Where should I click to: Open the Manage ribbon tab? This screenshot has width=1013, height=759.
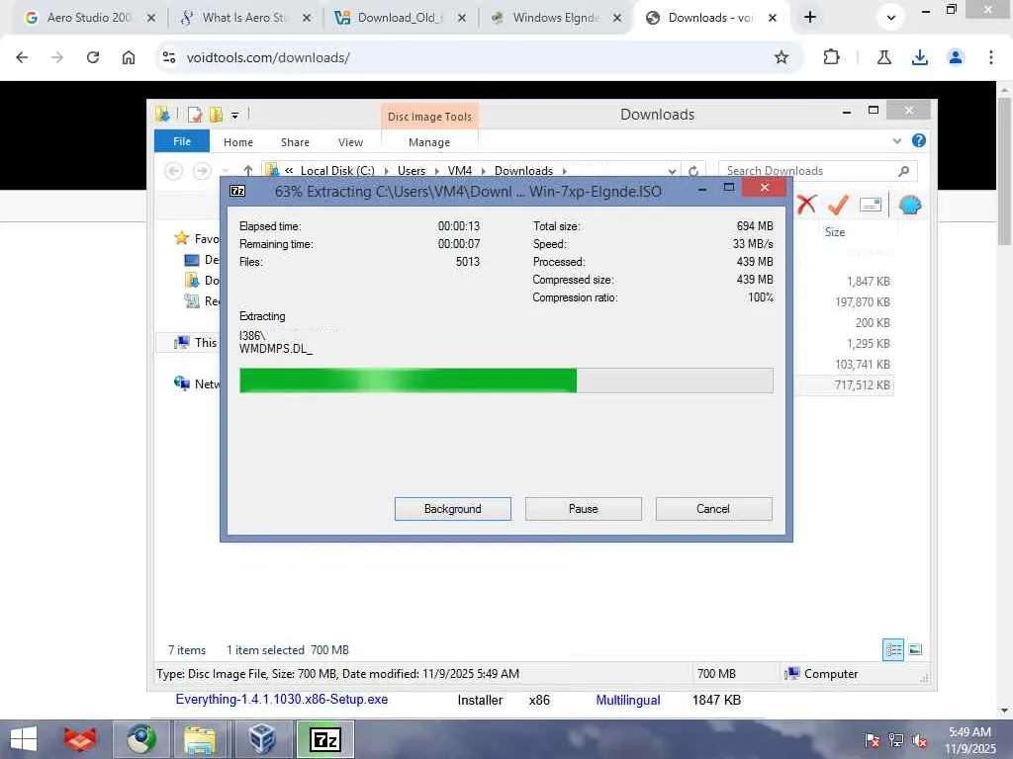(x=429, y=142)
